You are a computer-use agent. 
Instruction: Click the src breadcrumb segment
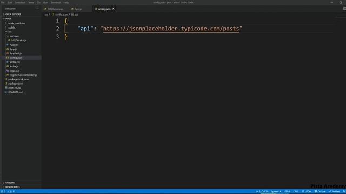[x=46, y=15]
